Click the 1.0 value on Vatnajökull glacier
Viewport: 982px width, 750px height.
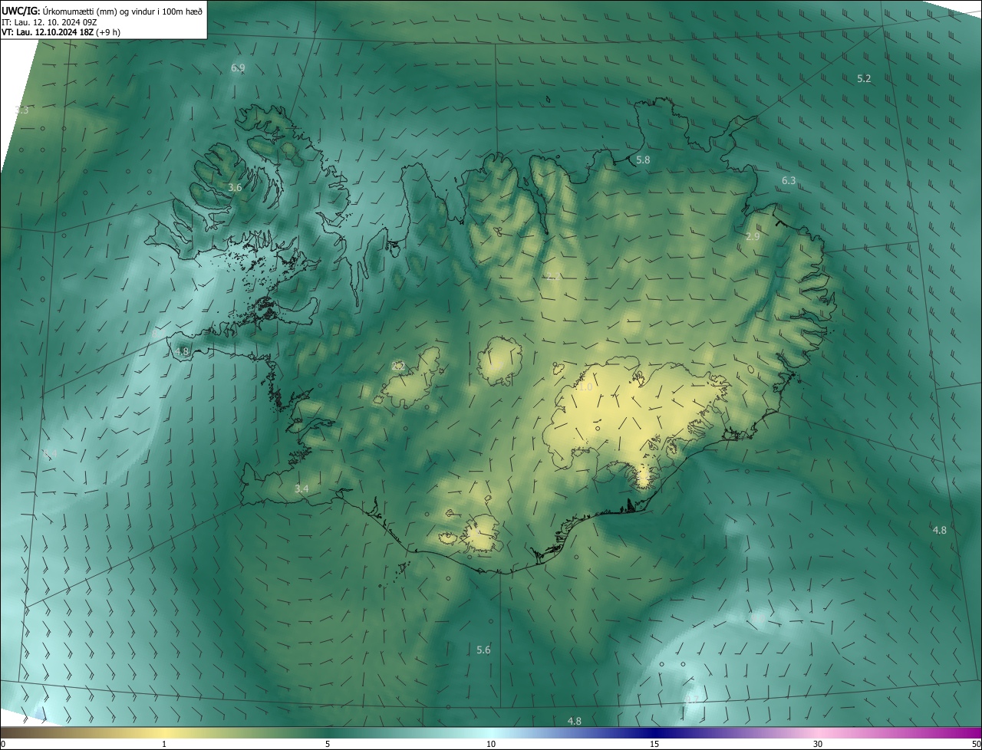[x=585, y=387]
